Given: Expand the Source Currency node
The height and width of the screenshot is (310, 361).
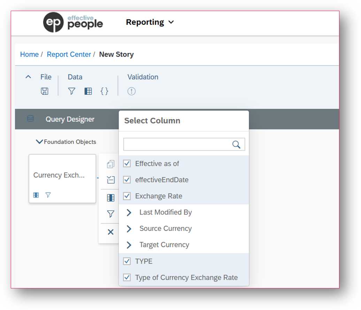Looking at the screenshot, I should tap(129, 228).
